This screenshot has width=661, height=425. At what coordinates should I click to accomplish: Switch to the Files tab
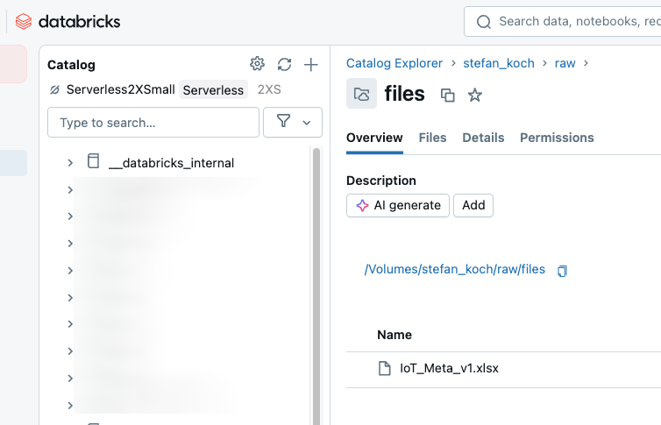tap(432, 138)
